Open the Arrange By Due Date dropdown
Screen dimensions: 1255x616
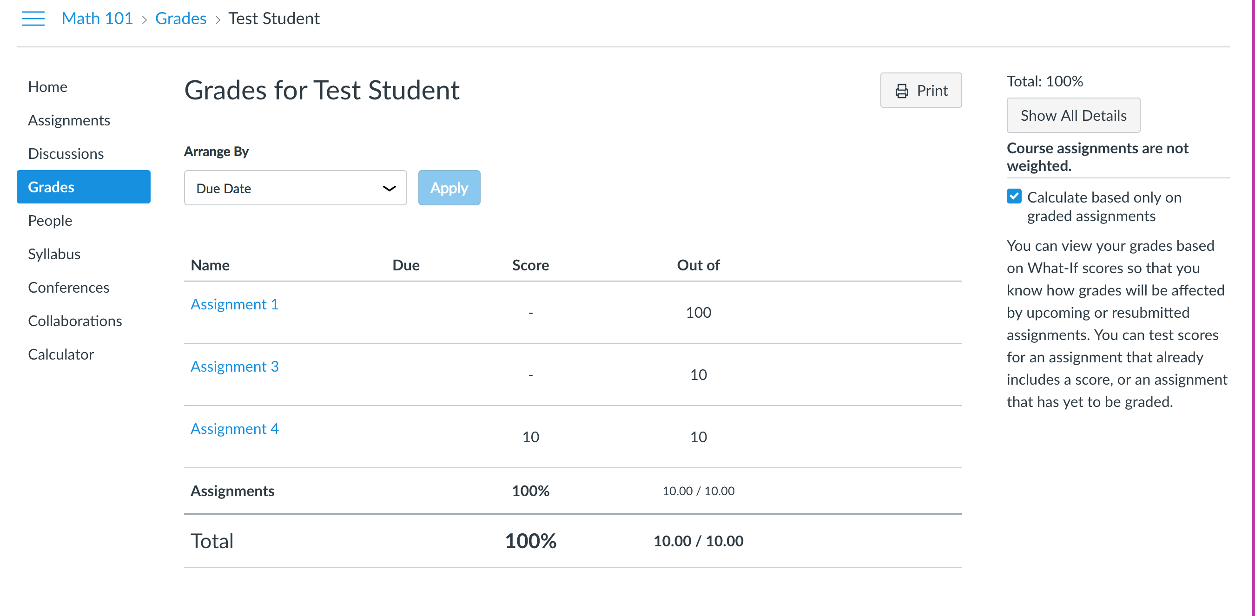click(x=295, y=188)
